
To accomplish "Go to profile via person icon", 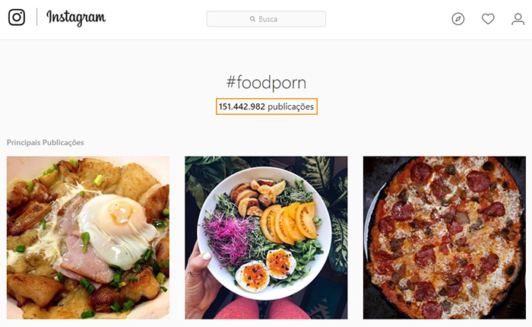I will point(518,19).
